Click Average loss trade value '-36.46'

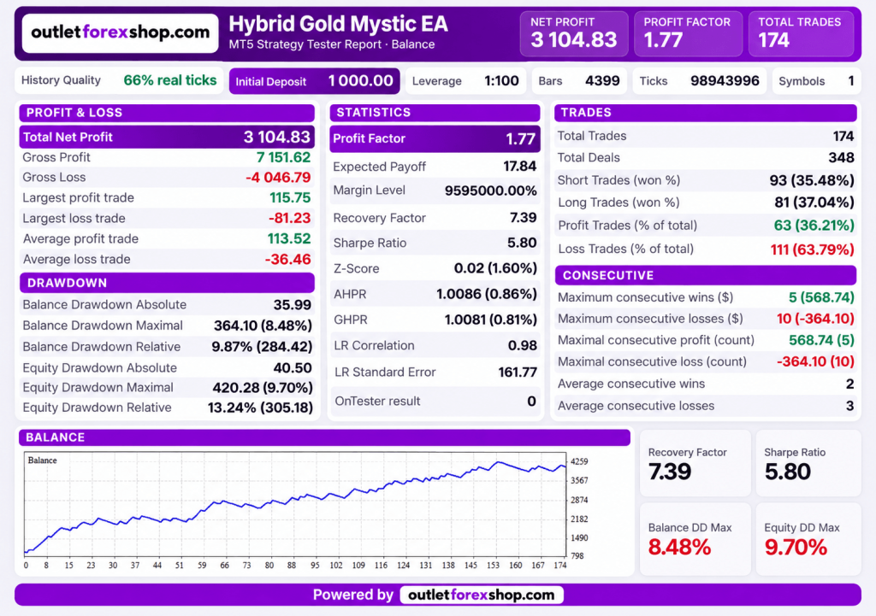[x=287, y=260]
